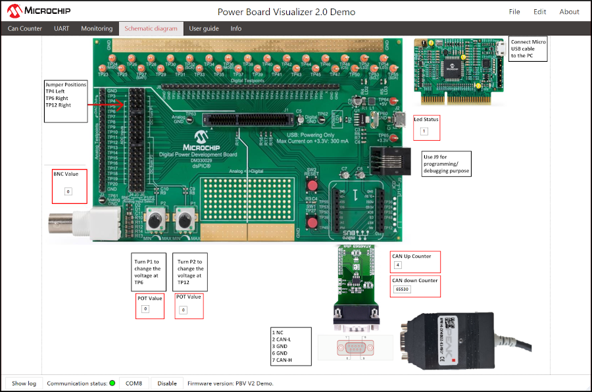Click the Show log button
Viewport: 592px width, 392px height.
pyautogui.click(x=24, y=383)
